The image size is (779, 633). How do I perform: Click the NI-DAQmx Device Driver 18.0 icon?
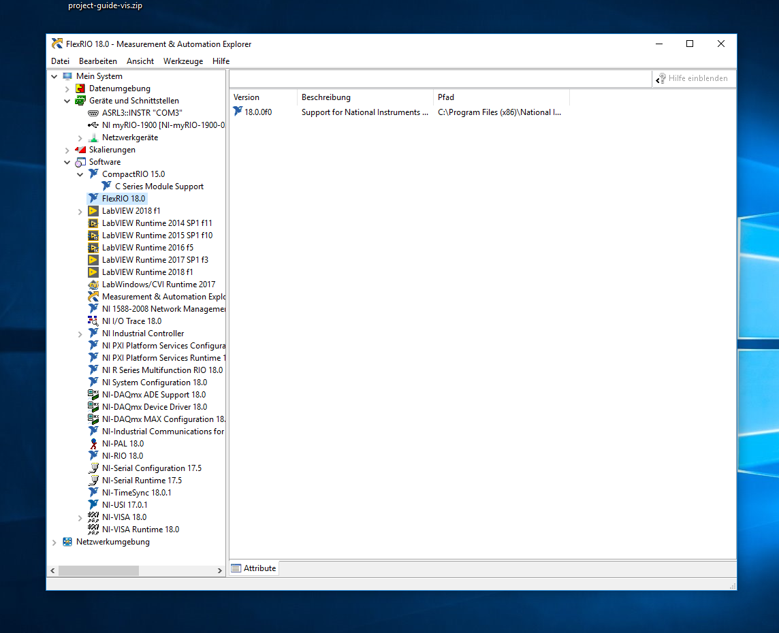pyautogui.click(x=93, y=407)
